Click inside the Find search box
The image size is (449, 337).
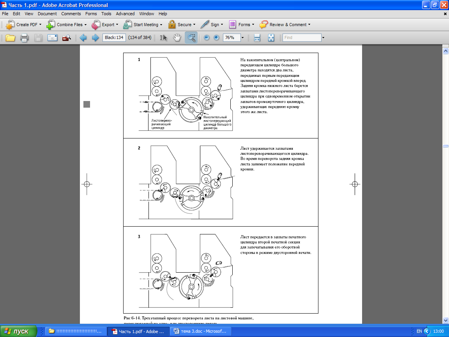pos(302,37)
